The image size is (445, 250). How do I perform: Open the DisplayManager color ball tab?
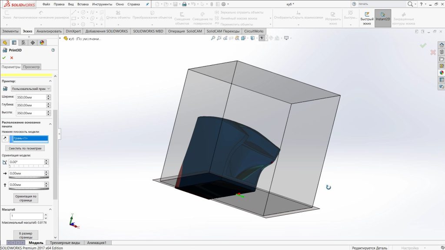tap(42, 43)
